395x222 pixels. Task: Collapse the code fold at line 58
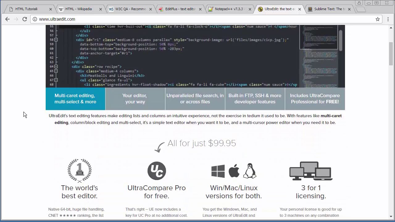(x=56, y=40)
